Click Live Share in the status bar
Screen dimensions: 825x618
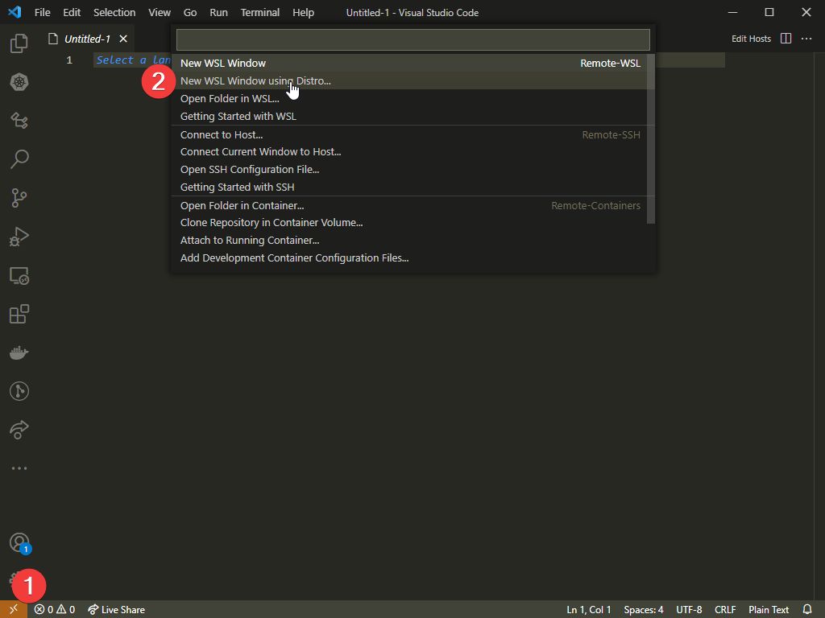pos(116,610)
